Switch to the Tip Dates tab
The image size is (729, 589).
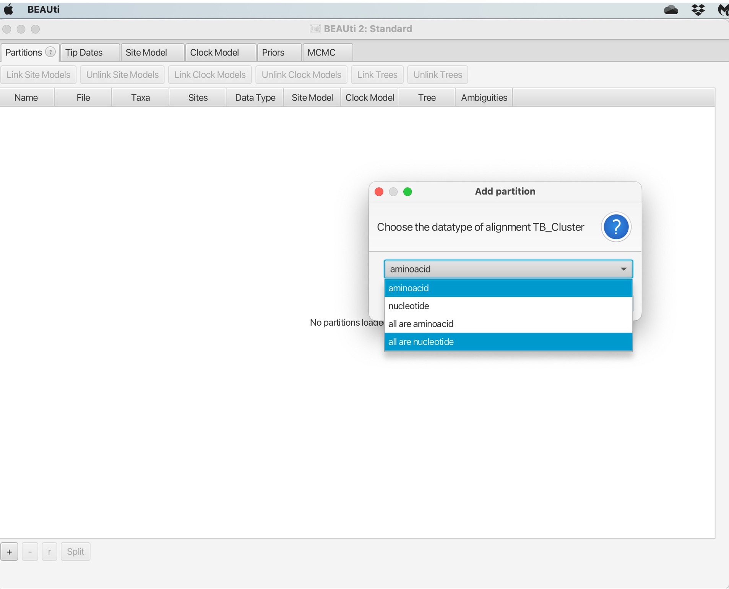[84, 52]
